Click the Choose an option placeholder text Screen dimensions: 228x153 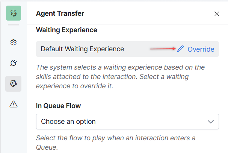pyautogui.click(x=68, y=122)
